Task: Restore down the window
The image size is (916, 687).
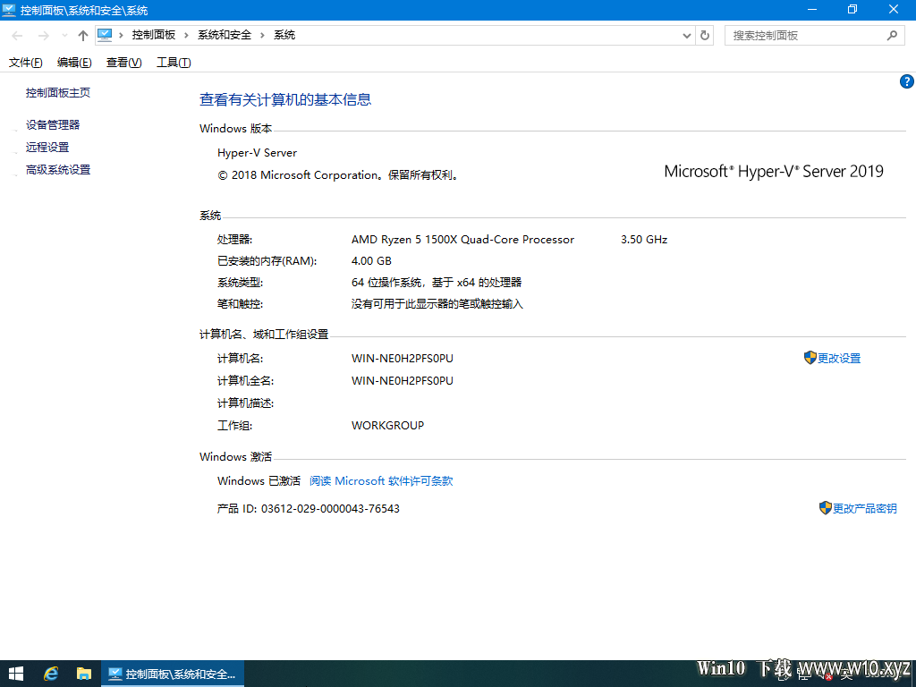Action: [x=852, y=9]
